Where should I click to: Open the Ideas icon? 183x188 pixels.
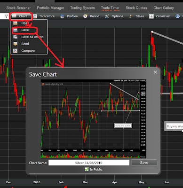pyautogui.click(x=130, y=16)
